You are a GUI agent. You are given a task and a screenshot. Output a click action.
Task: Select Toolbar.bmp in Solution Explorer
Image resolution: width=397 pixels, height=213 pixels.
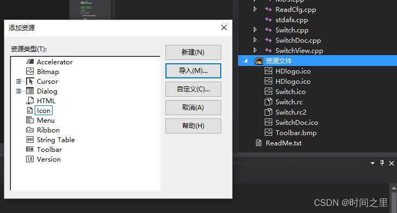coord(296,133)
